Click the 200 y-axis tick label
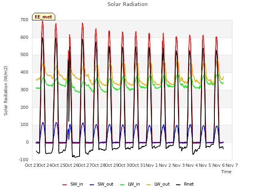This screenshot has height=192, width=256. pyautogui.click(x=24, y=107)
